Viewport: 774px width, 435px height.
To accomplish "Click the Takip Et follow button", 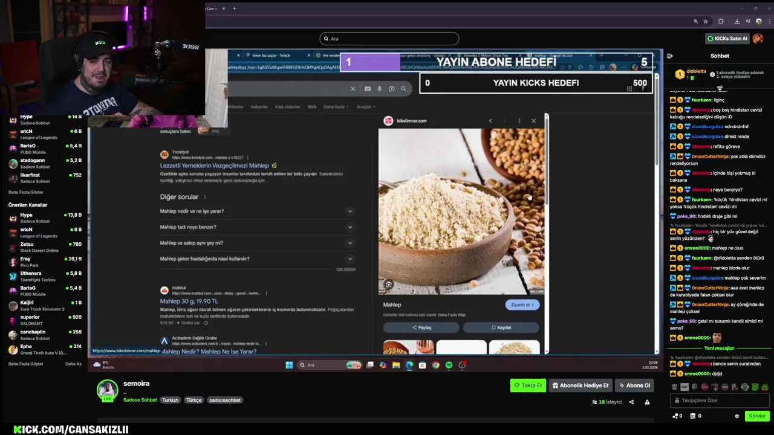I will pyautogui.click(x=528, y=385).
